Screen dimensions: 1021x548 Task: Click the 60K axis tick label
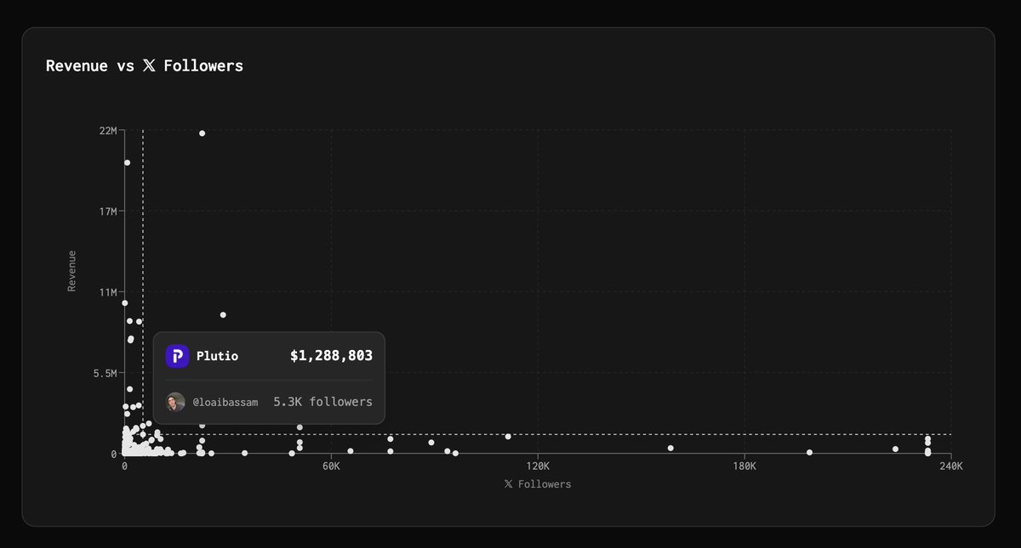(x=330, y=466)
